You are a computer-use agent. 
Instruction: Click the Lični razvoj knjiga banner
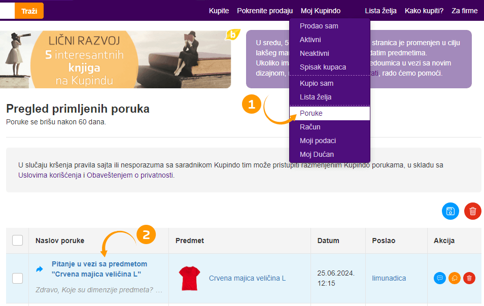115,59
